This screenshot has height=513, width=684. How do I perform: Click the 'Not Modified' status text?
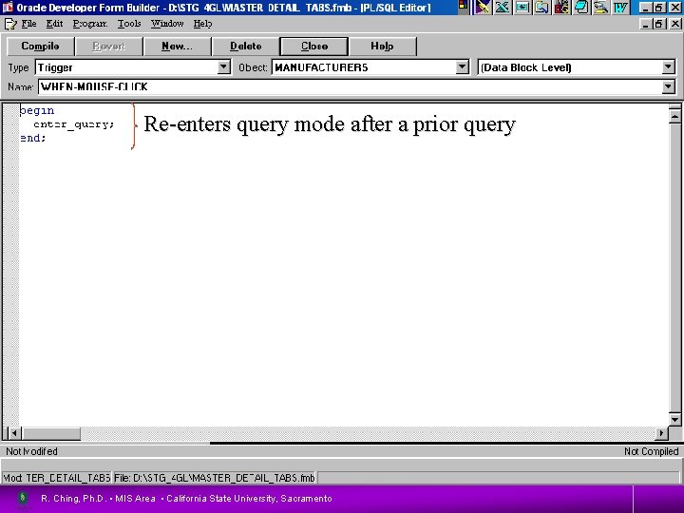tap(31, 451)
